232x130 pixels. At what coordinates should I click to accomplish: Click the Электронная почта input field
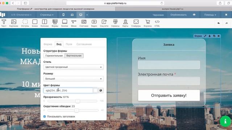pos(169,81)
